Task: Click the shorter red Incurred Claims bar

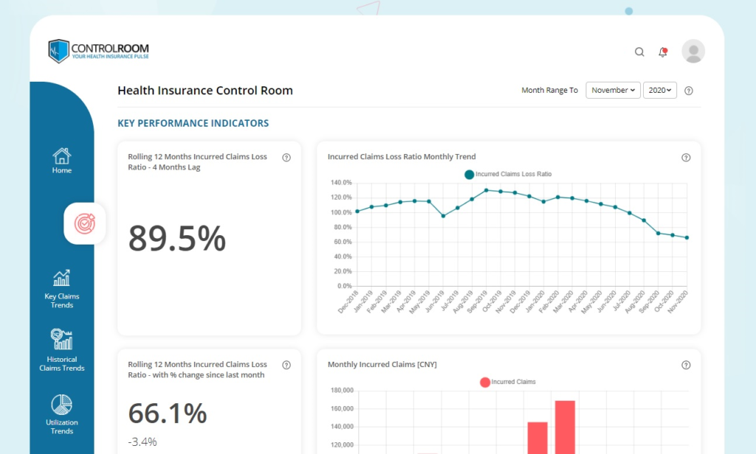Action: (x=537, y=438)
